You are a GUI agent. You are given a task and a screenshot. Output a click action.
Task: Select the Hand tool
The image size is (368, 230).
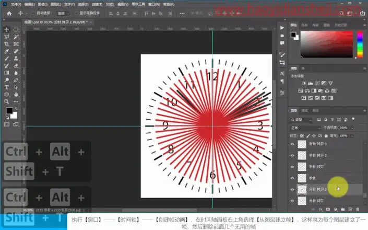(16, 95)
